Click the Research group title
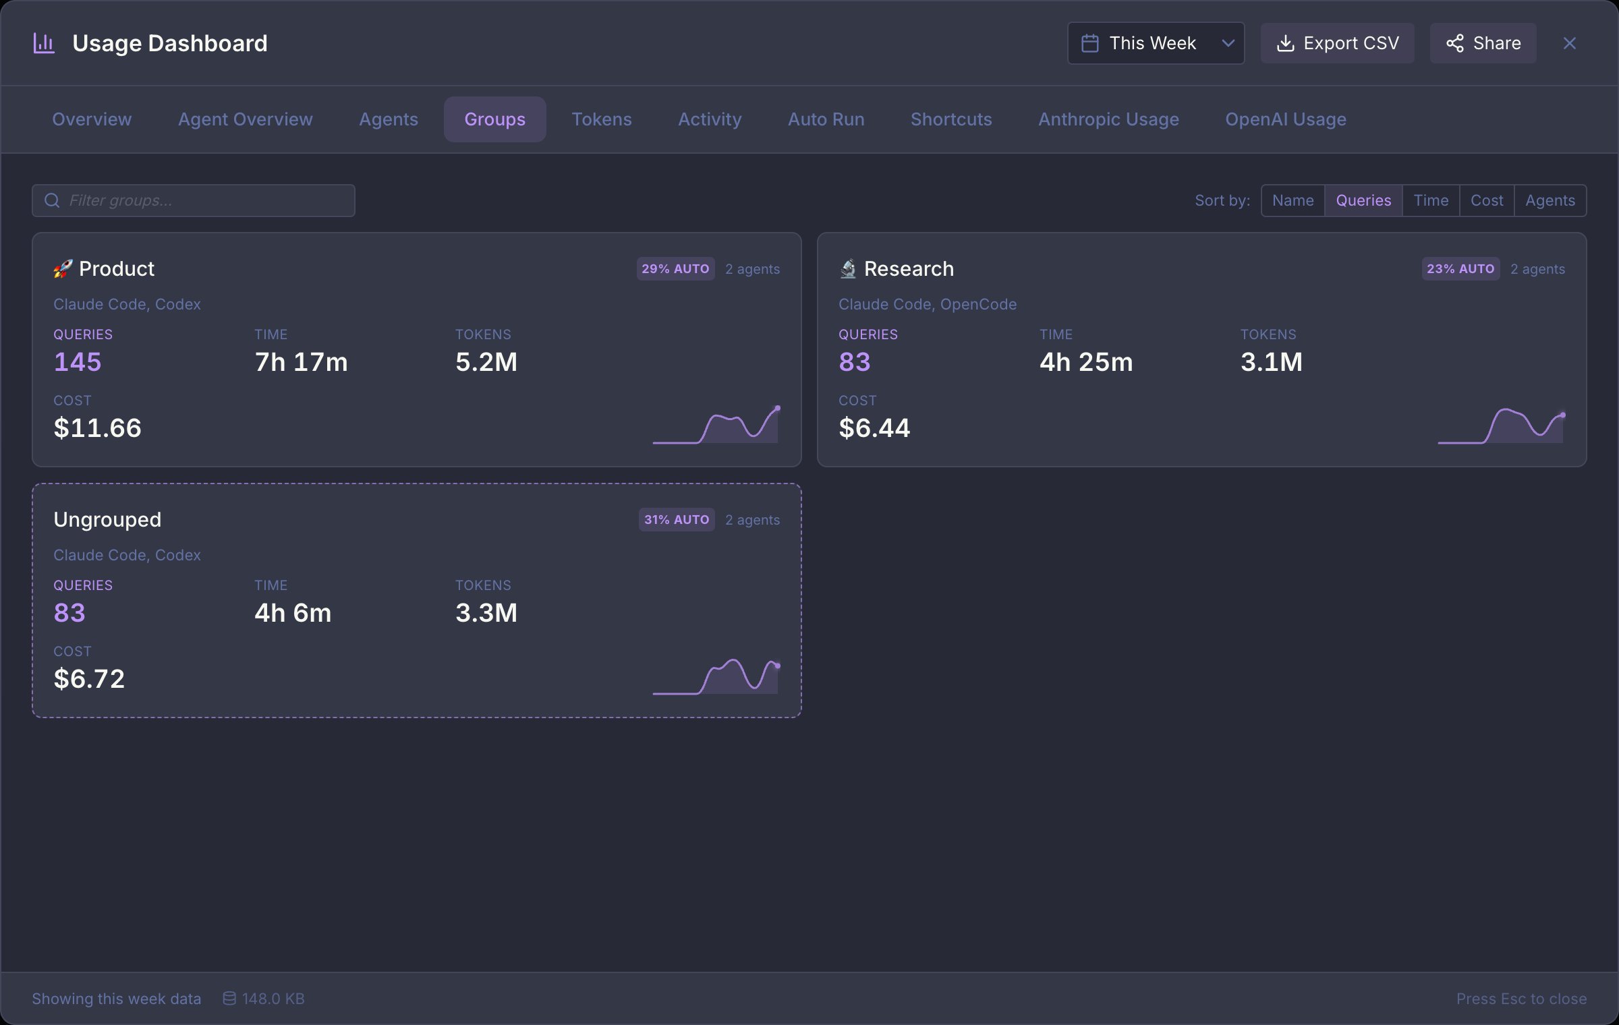The image size is (1619, 1025). [909, 268]
